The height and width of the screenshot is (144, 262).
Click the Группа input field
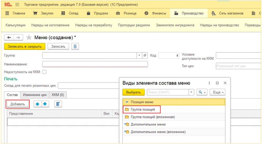(89, 55)
